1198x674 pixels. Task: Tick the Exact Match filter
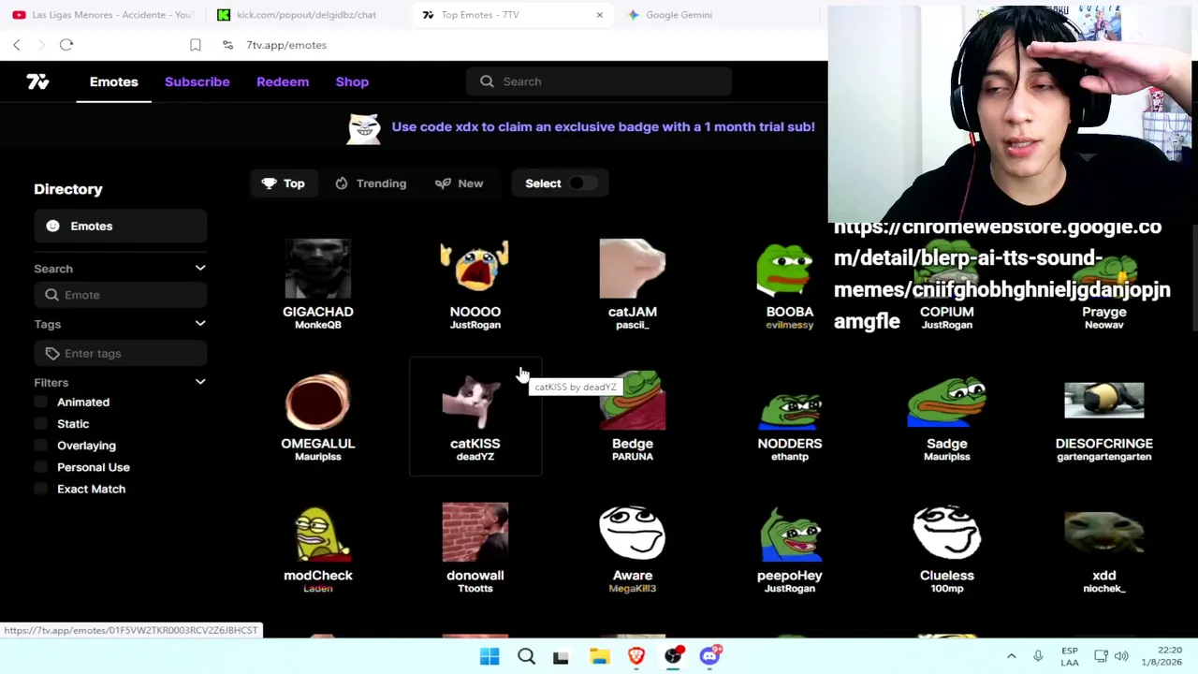[41, 489]
